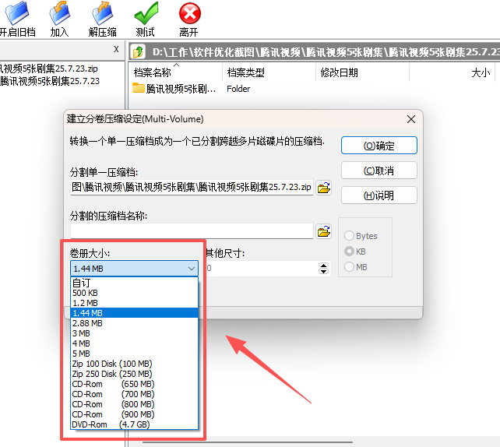Increase the 其他尺寸 value with the spinner
500x447 pixels.
click(324, 265)
